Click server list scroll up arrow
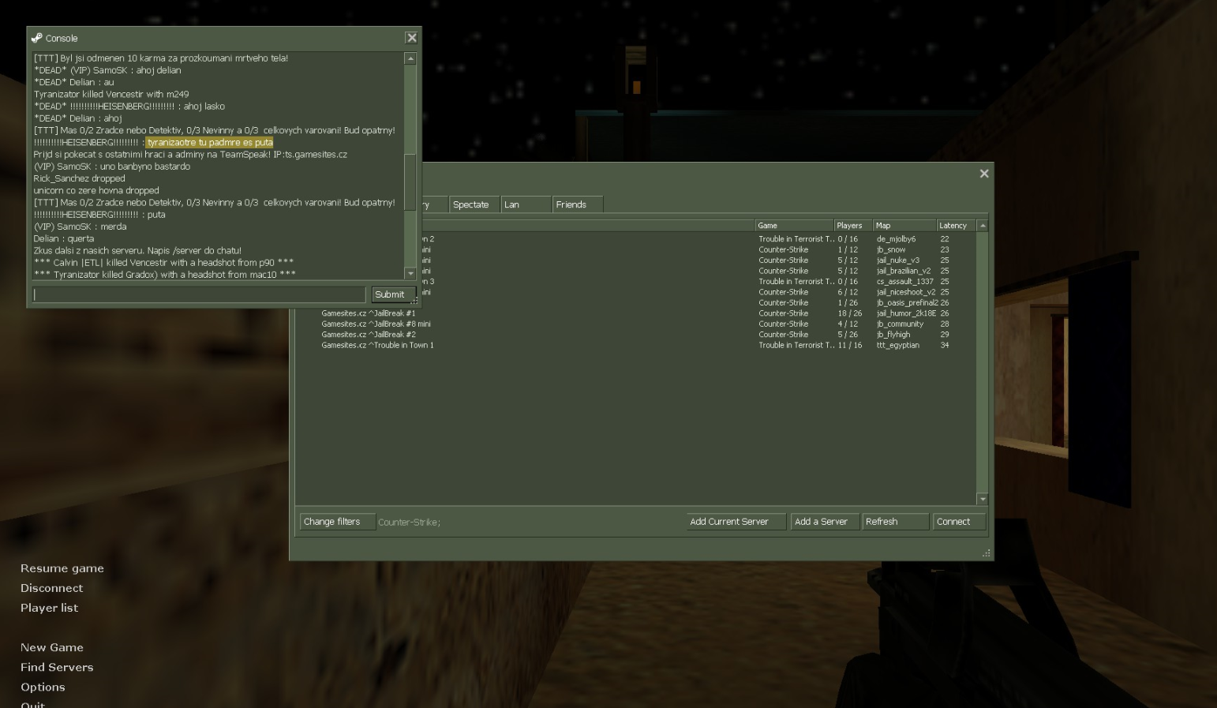Screen dimensions: 1217x708 point(983,226)
